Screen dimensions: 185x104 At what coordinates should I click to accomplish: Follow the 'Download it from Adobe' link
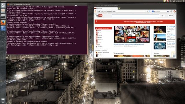143,23
